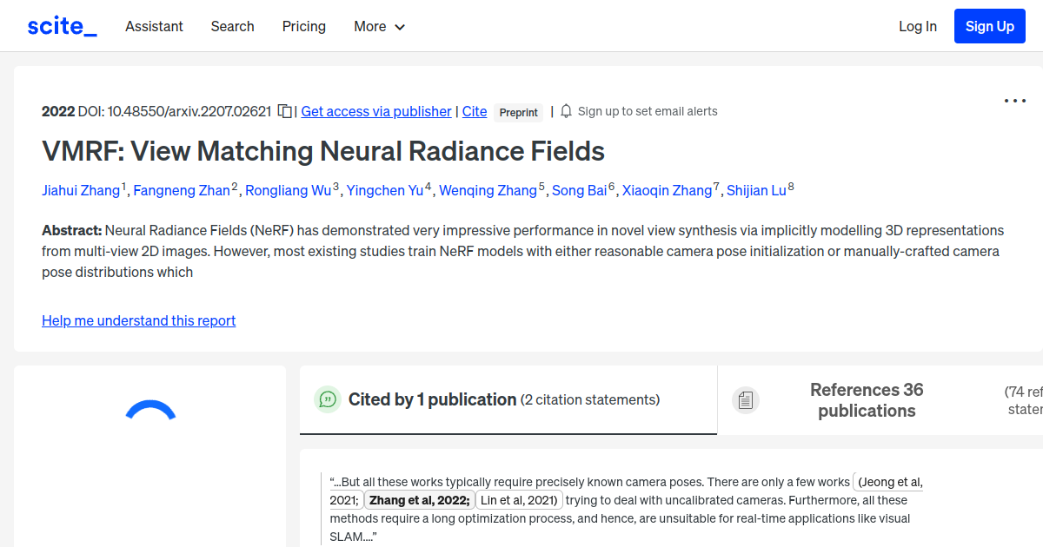Open the Assistant menu item

click(154, 27)
